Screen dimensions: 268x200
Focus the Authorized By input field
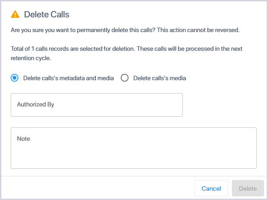(x=97, y=105)
